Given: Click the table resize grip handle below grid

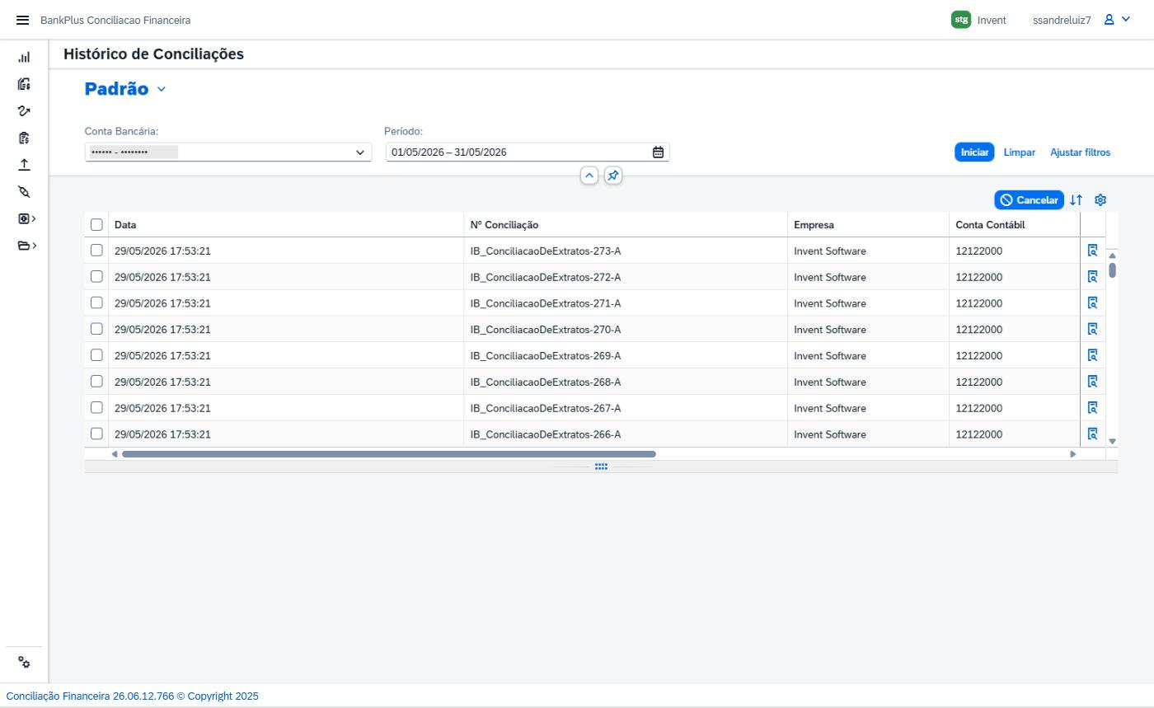Looking at the screenshot, I should [601, 467].
